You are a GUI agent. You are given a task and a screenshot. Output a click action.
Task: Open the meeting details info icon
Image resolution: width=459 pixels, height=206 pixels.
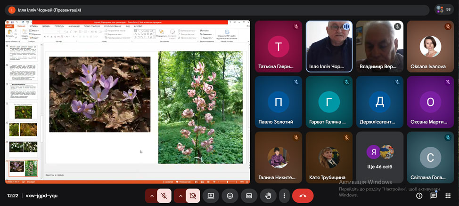click(419, 195)
